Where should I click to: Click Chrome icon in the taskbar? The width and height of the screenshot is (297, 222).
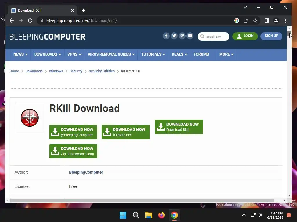174,215
